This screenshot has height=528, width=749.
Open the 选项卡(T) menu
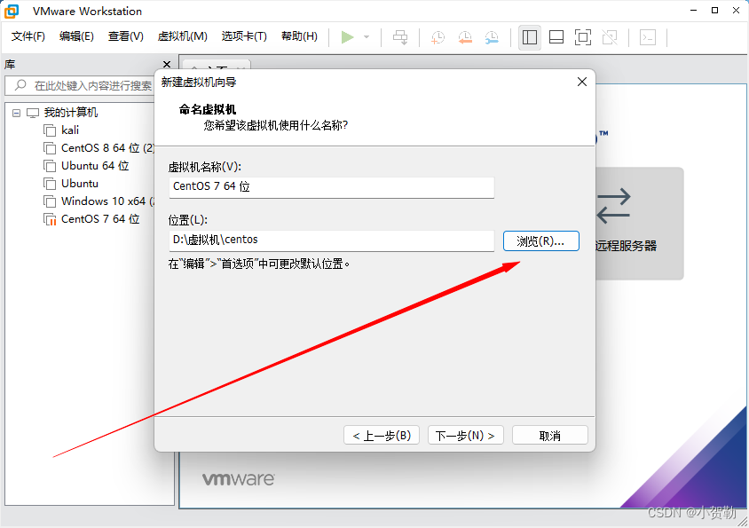point(244,36)
